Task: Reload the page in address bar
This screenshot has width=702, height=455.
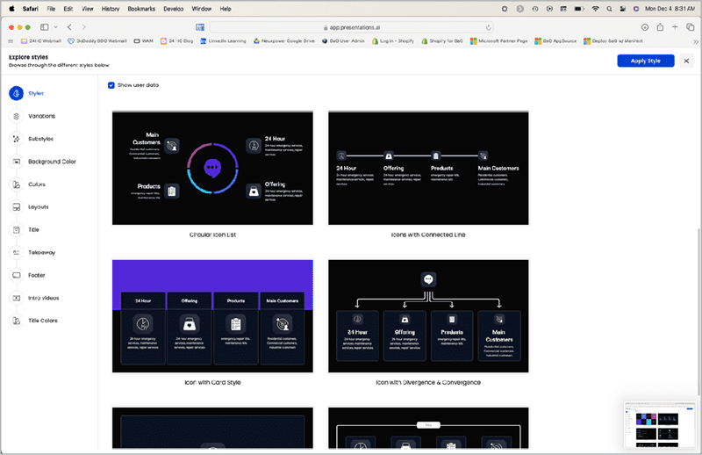Action: pos(489,27)
